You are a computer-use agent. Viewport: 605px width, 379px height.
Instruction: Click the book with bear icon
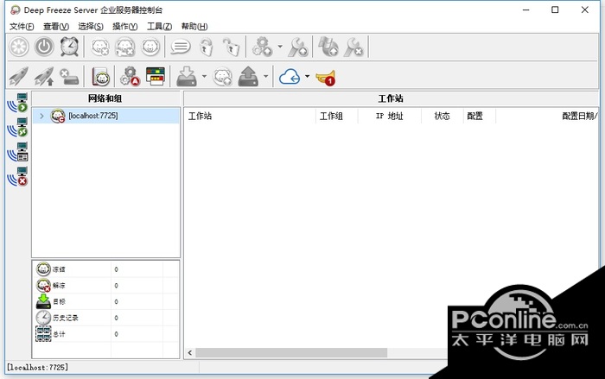pos(101,76)
